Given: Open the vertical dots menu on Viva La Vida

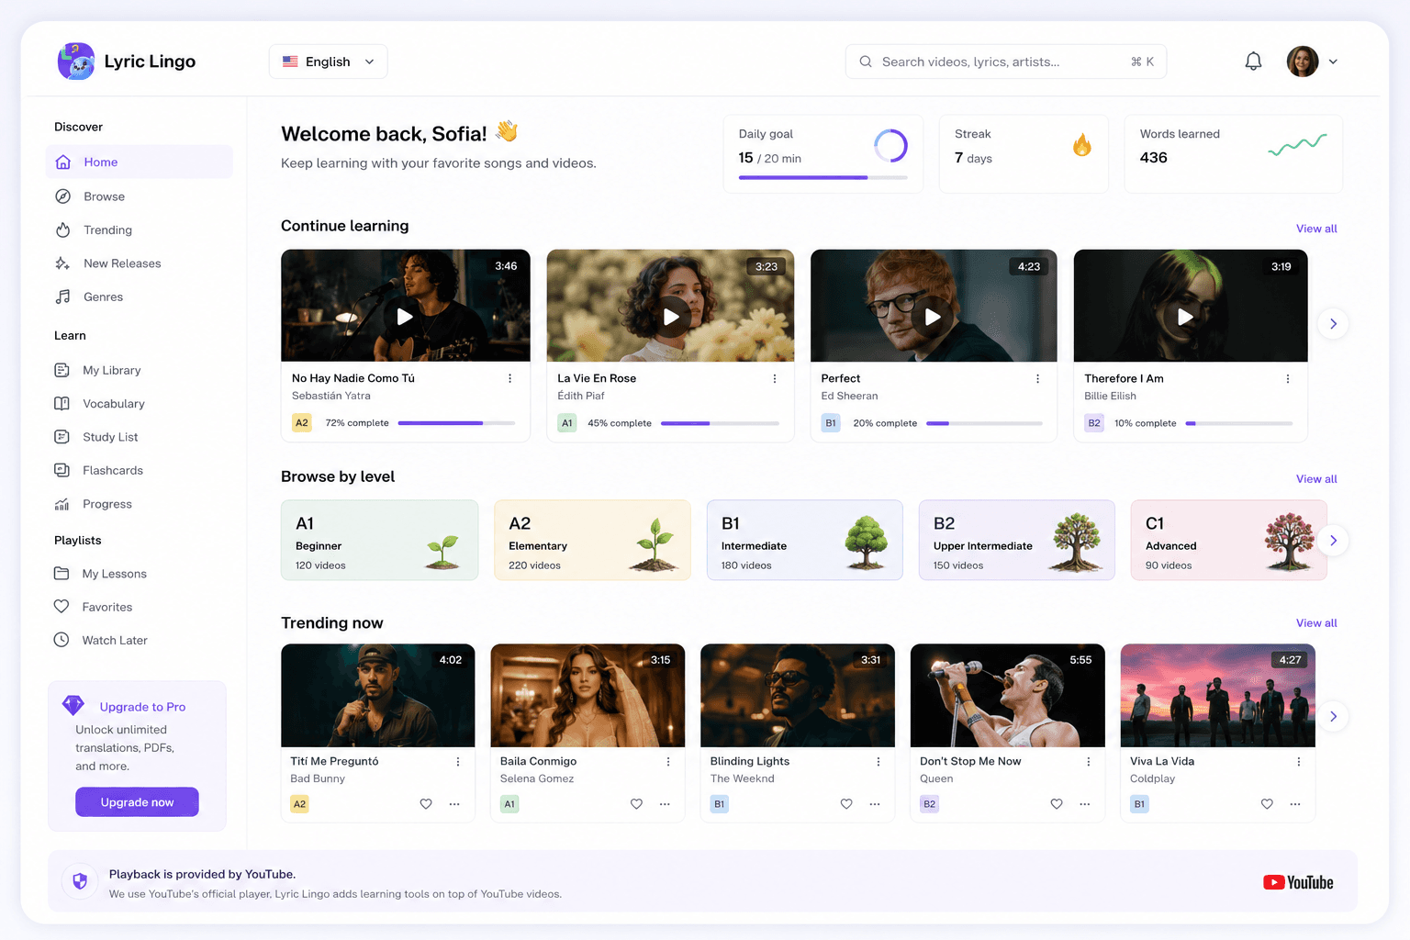Looking at the screenshot, I should [x=1299, y=762].
